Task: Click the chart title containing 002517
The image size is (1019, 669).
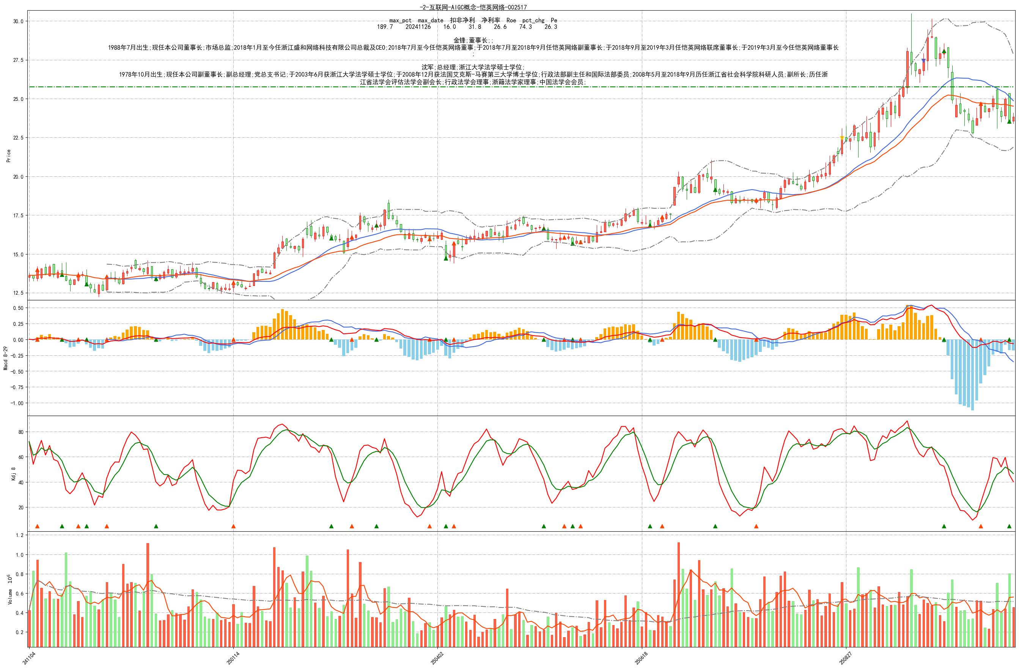Action: (x=473, y=7)
